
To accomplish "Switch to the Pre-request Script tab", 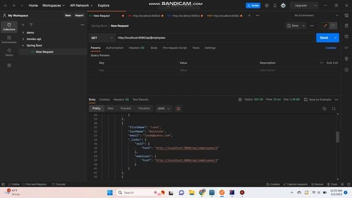I will [175, 48].
